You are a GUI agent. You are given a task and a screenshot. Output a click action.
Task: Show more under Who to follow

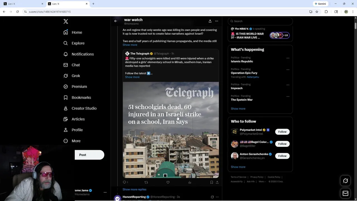[x=238, y=167]
